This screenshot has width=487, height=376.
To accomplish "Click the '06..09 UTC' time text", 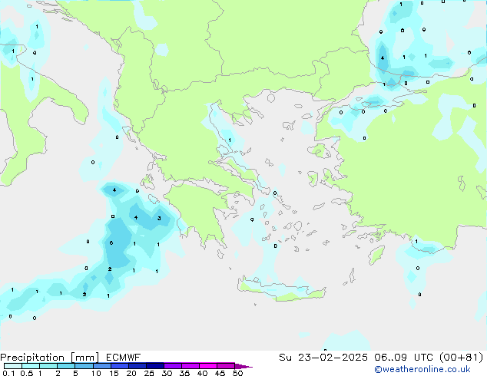I will (403, 358).
